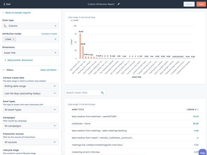The width and height of the screenshot is (207, 155).
Task: Open the 5.52 value link
Action: pos(196,145)
